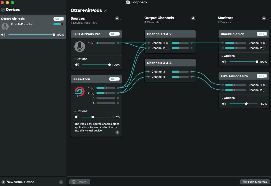Toggle Pass-Thru source On switch
Image resolution: width=271 pixels, height=186 pixels.
(114, 79)
